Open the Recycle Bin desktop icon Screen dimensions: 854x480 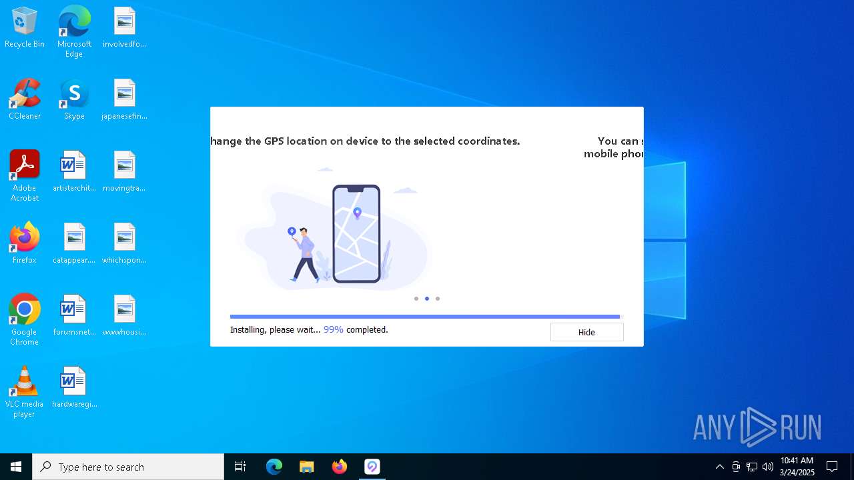point(25,28)
